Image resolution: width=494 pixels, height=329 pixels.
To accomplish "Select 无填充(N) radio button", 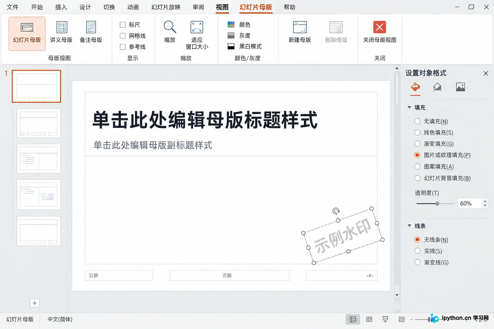I will click(417, 121).
